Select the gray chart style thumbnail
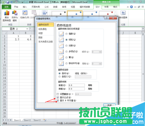Image resolution: width=145 pixels, height=126 pixels. coord(59,14)
